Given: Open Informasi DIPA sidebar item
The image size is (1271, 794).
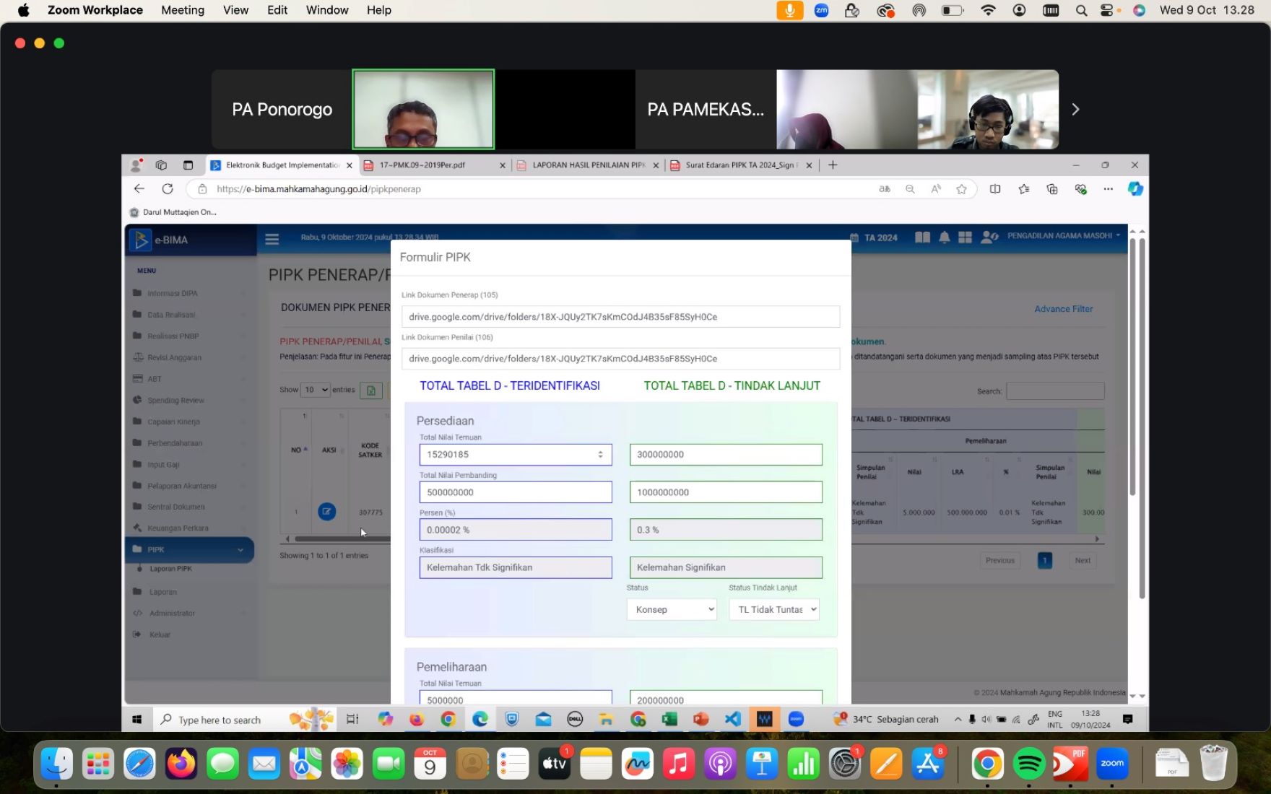Looking at the screenshot, I should (x=173, y=293).
